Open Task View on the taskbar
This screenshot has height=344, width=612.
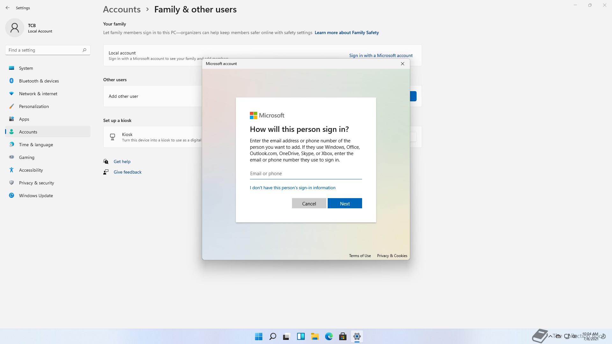click(x=287, y=336)
